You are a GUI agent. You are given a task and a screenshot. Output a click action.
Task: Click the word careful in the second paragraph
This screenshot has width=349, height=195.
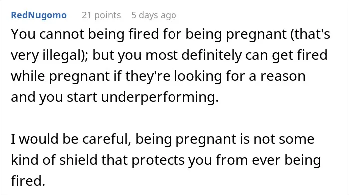[x=107, y=139]
